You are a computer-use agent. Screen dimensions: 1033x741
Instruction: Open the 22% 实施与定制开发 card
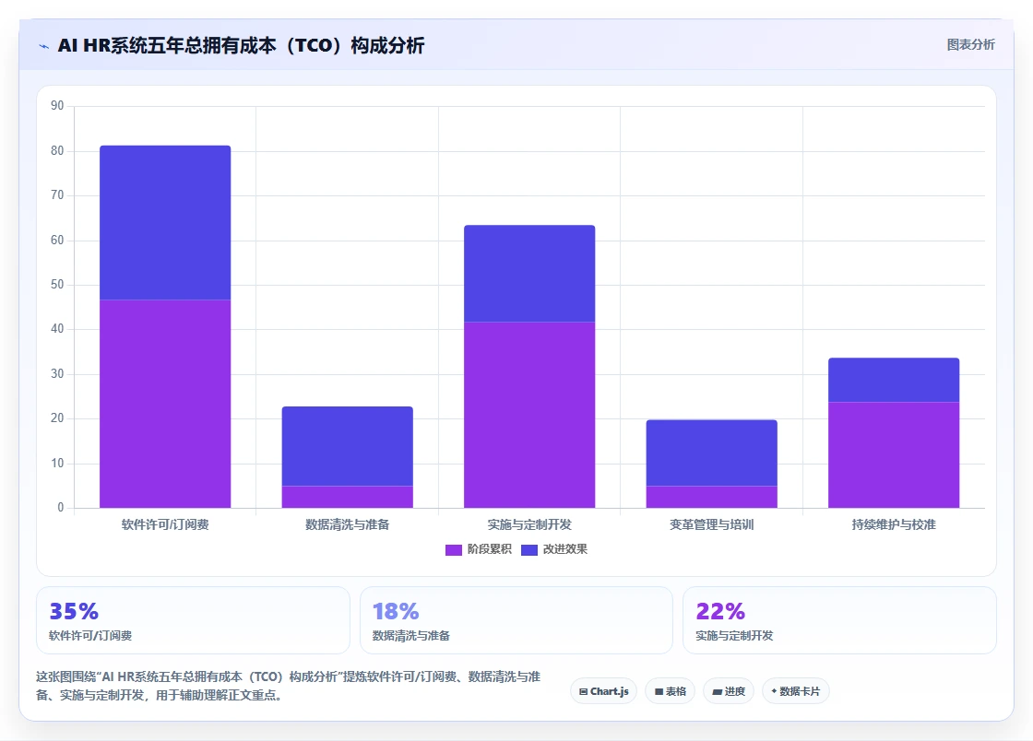point(839,620)
